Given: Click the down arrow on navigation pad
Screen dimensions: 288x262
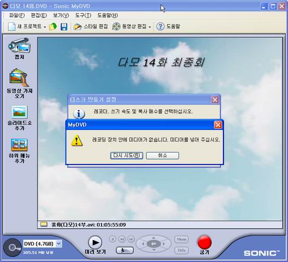Looking at the screenshot, I should click(154, 249).
